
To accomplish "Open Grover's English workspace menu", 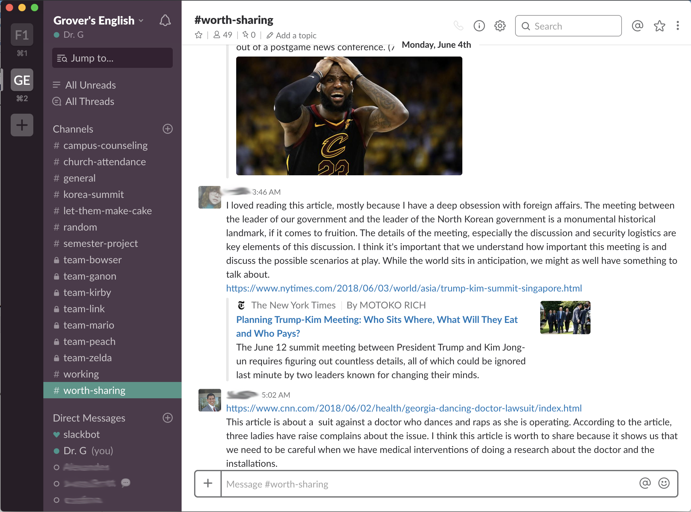I will 98,21.
